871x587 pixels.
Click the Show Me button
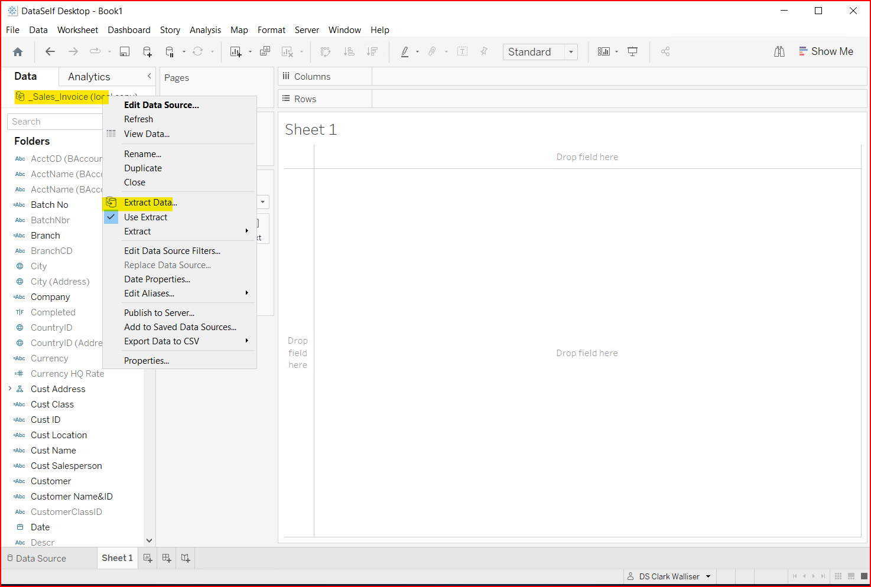(826, 51)
